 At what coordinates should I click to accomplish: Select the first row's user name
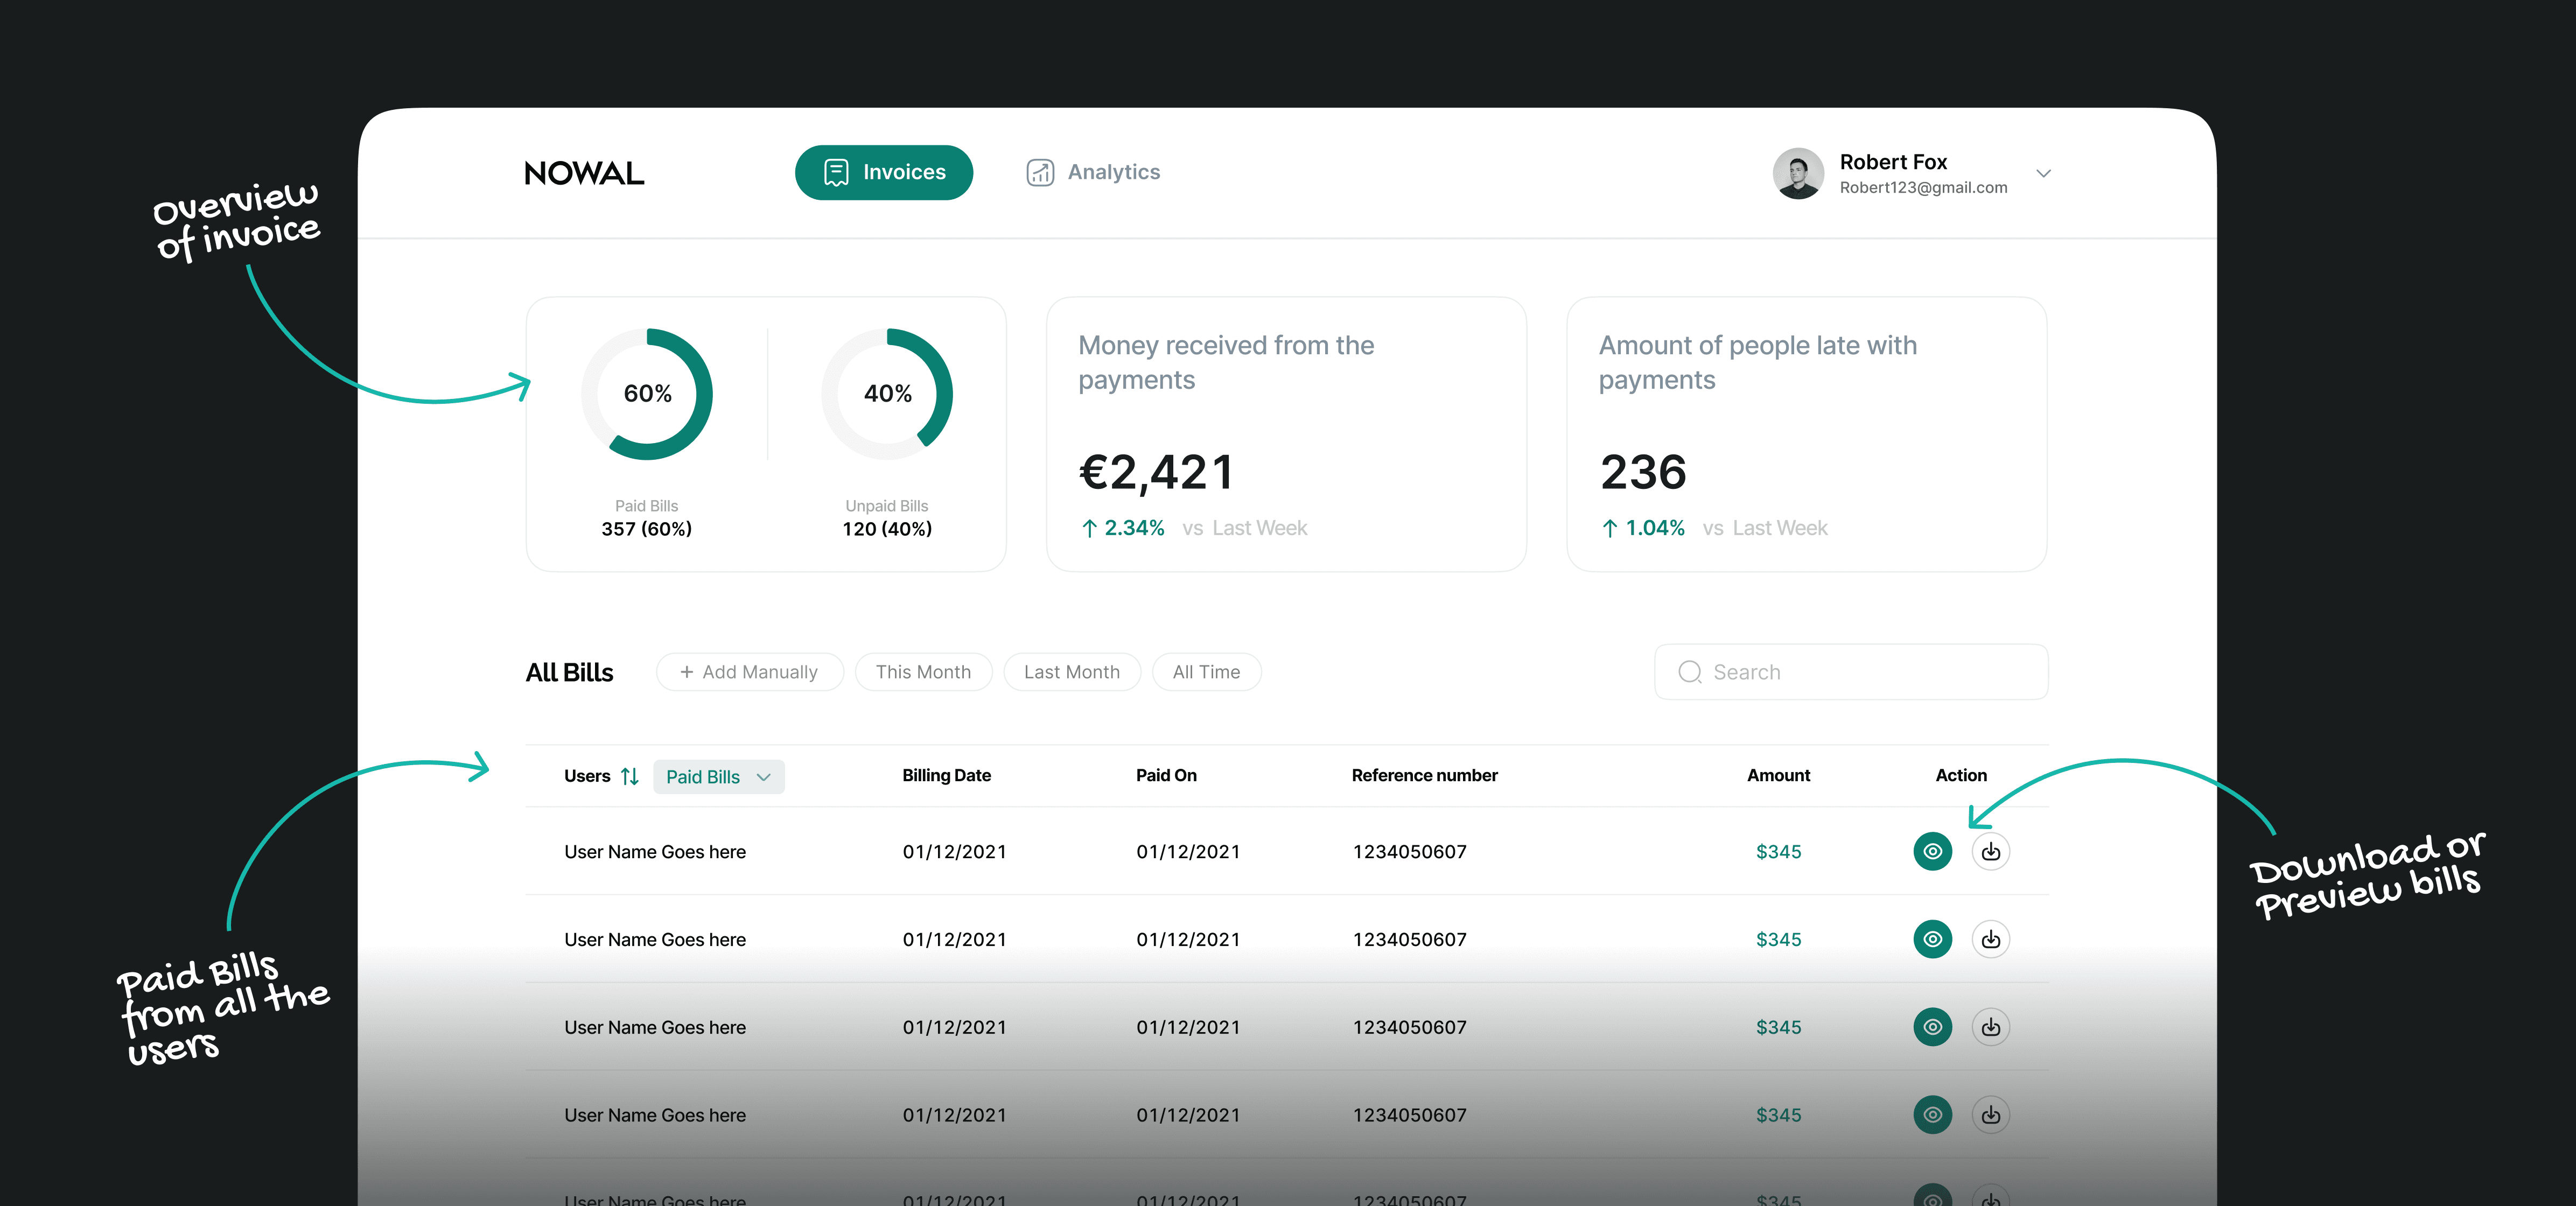(655, 852)
